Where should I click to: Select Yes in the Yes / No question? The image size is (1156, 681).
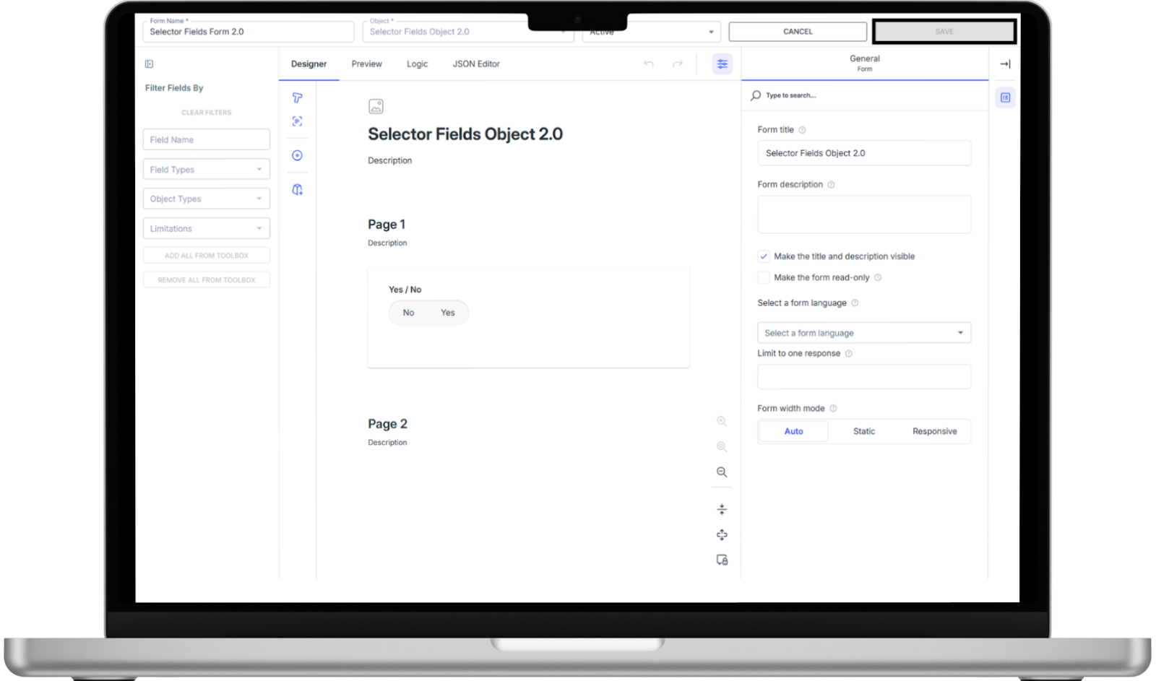click(x=447, y=313)
